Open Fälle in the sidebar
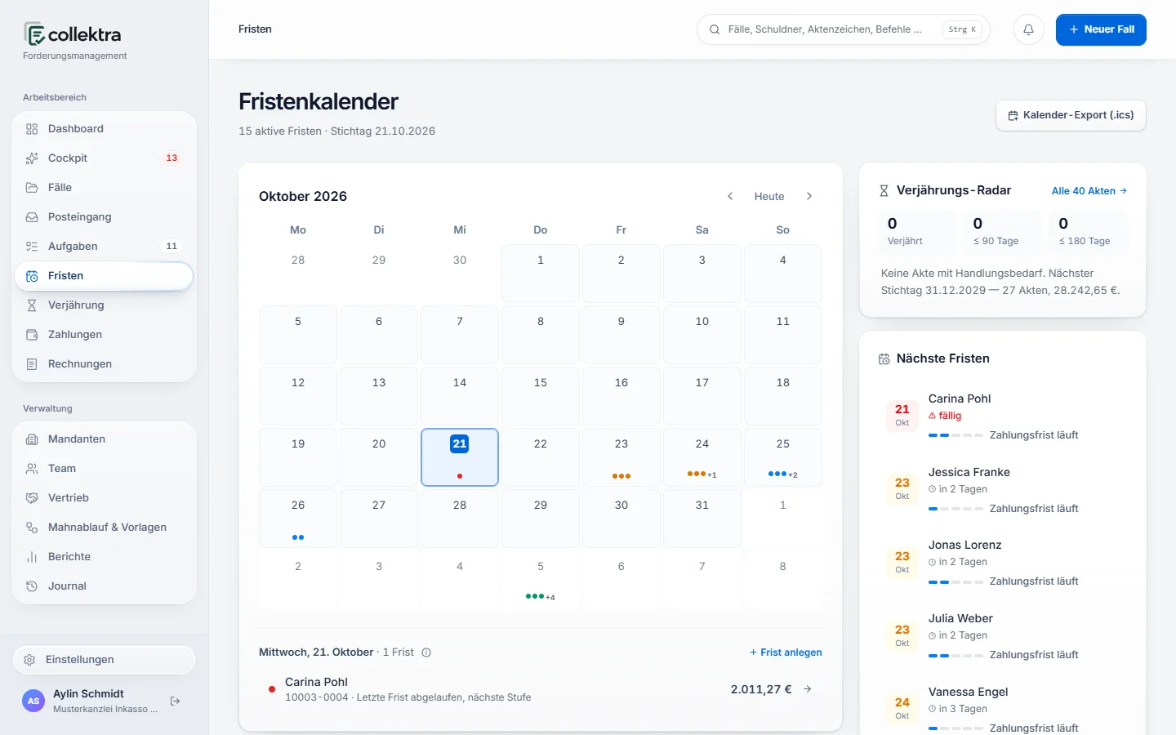The height and width of the screenshot is (735, 1176). click(x=105, y=187)
